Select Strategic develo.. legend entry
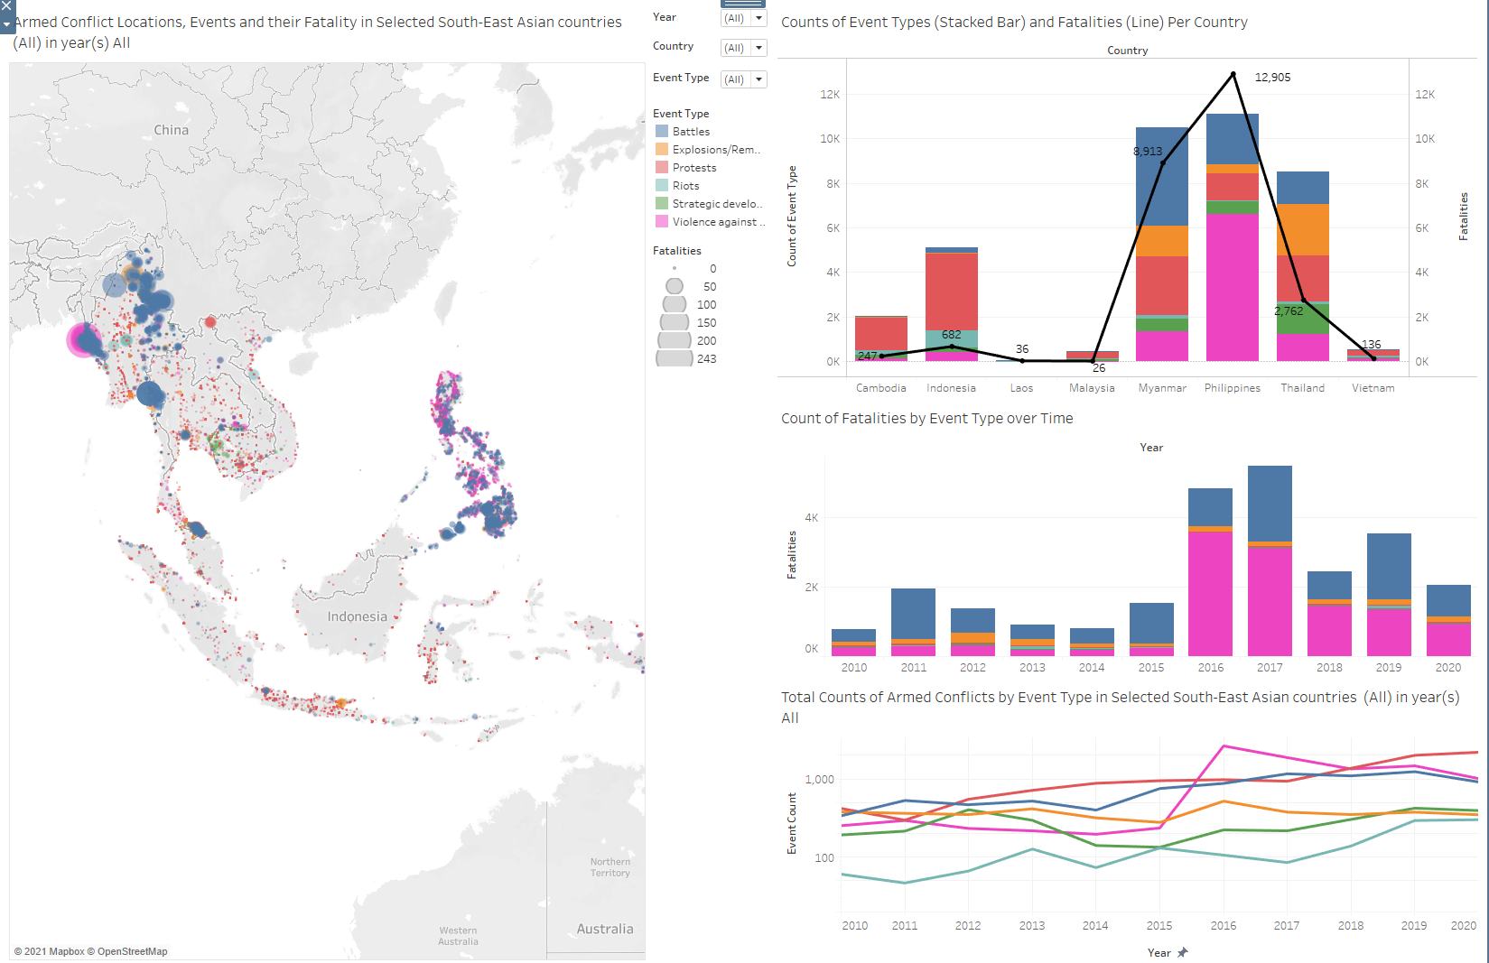The width and height of the screenshot is (1489, 963). pos(716,204)
